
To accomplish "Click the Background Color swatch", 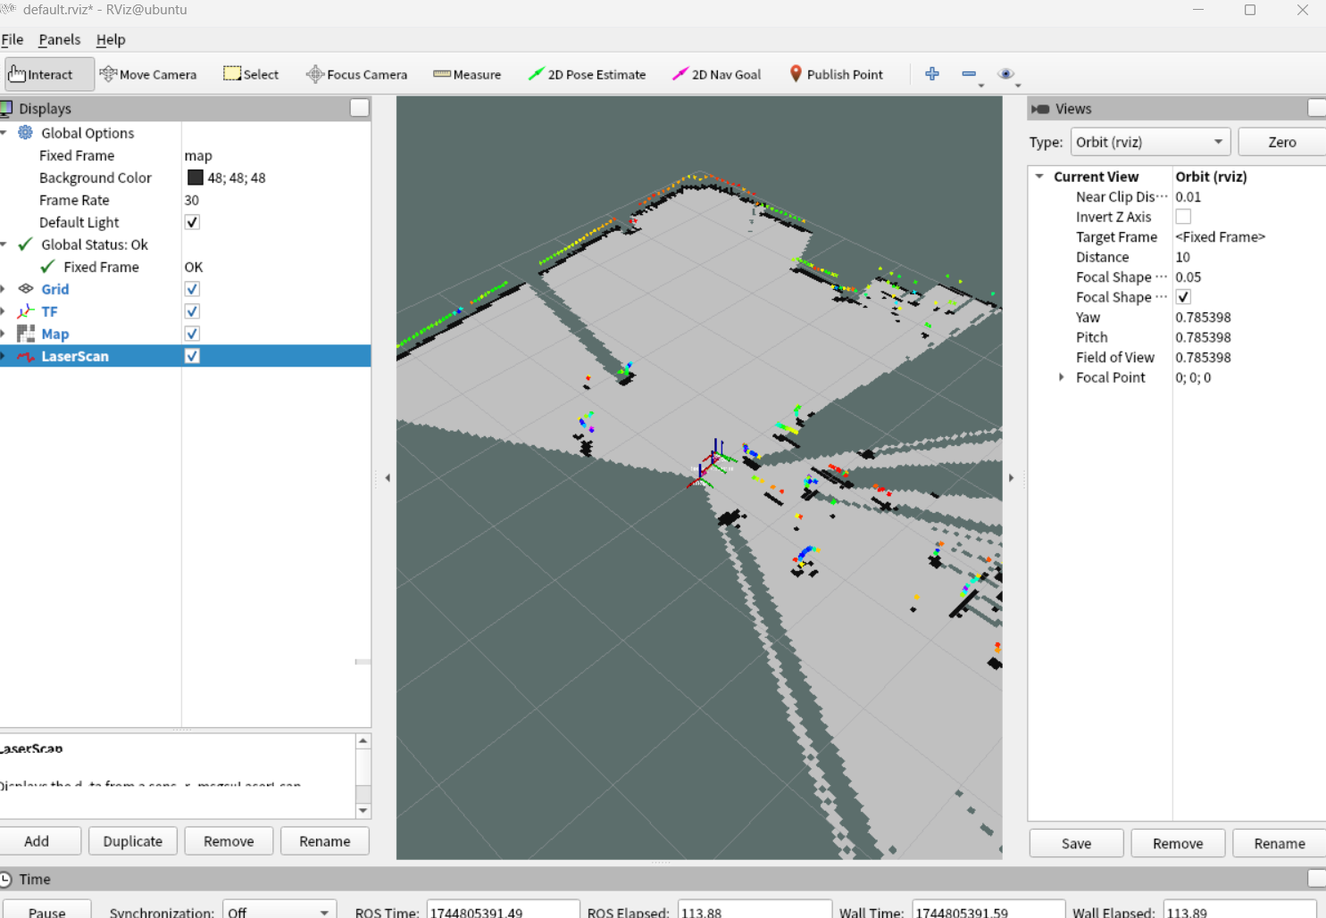I will coord(195,178).
